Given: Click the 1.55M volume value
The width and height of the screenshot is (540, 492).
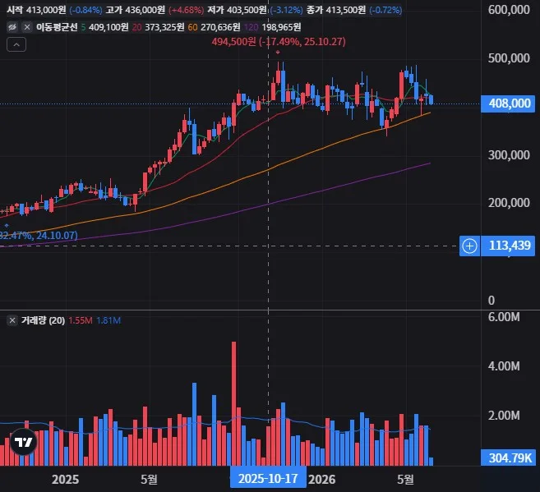Looking at the screenshot, I should [x=81, y=320].
